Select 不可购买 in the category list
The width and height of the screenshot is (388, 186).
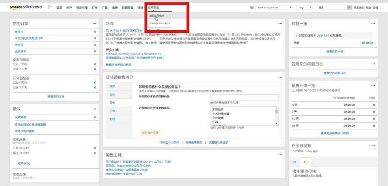(x=218, y=109)
